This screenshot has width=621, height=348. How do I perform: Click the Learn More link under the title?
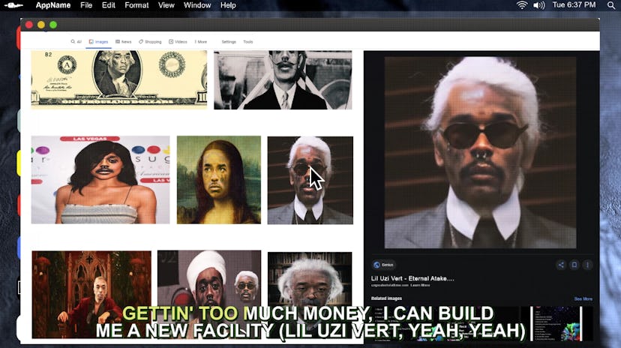pos(420,285)
